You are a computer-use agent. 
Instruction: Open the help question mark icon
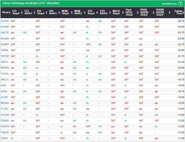[x=180, y=3]
